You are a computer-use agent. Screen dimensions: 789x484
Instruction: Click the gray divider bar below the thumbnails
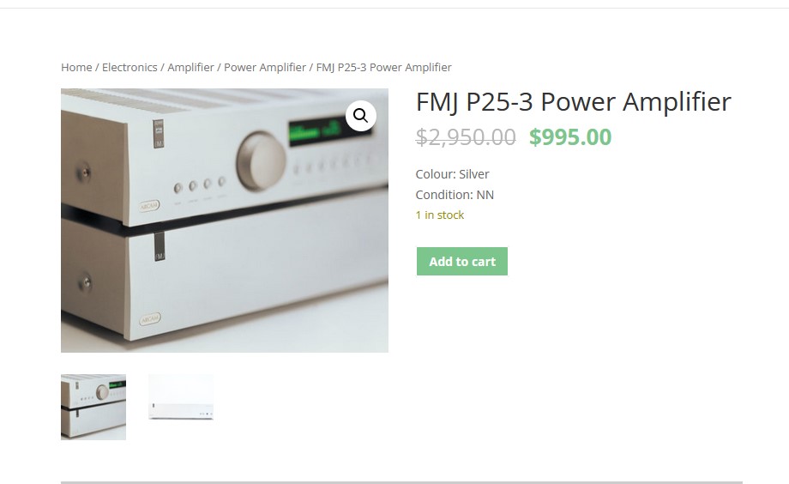coord(401,482)
